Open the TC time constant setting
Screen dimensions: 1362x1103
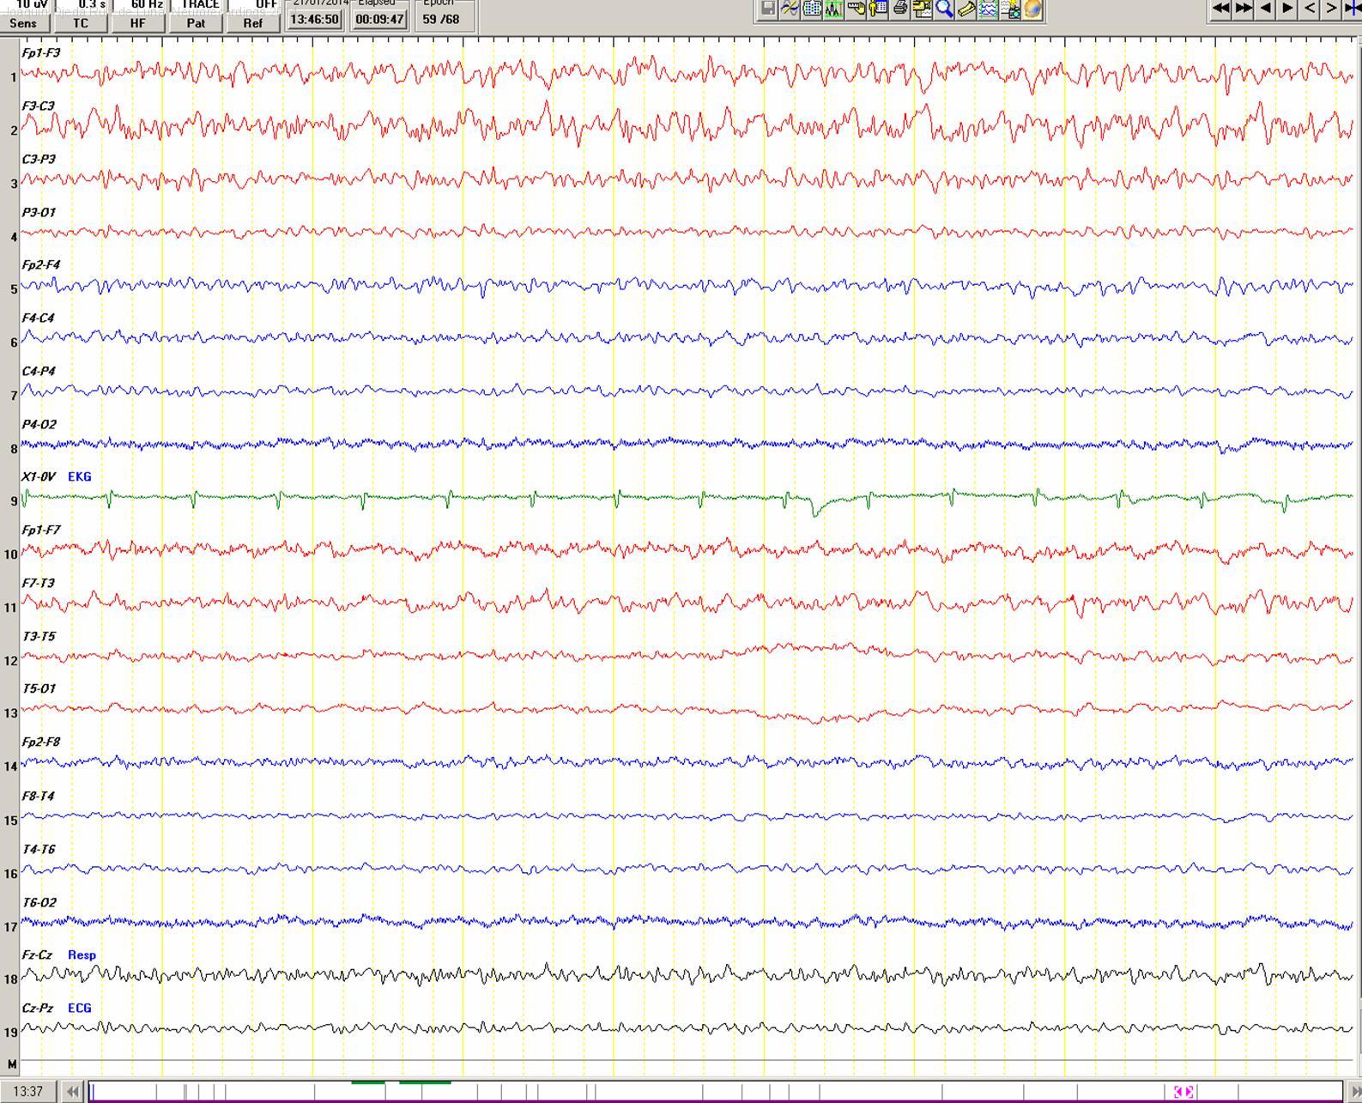click(x=81, y=23)
